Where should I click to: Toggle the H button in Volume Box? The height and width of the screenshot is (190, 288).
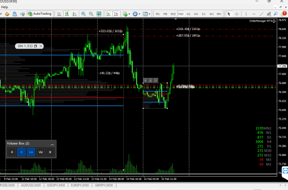(22, 152)
